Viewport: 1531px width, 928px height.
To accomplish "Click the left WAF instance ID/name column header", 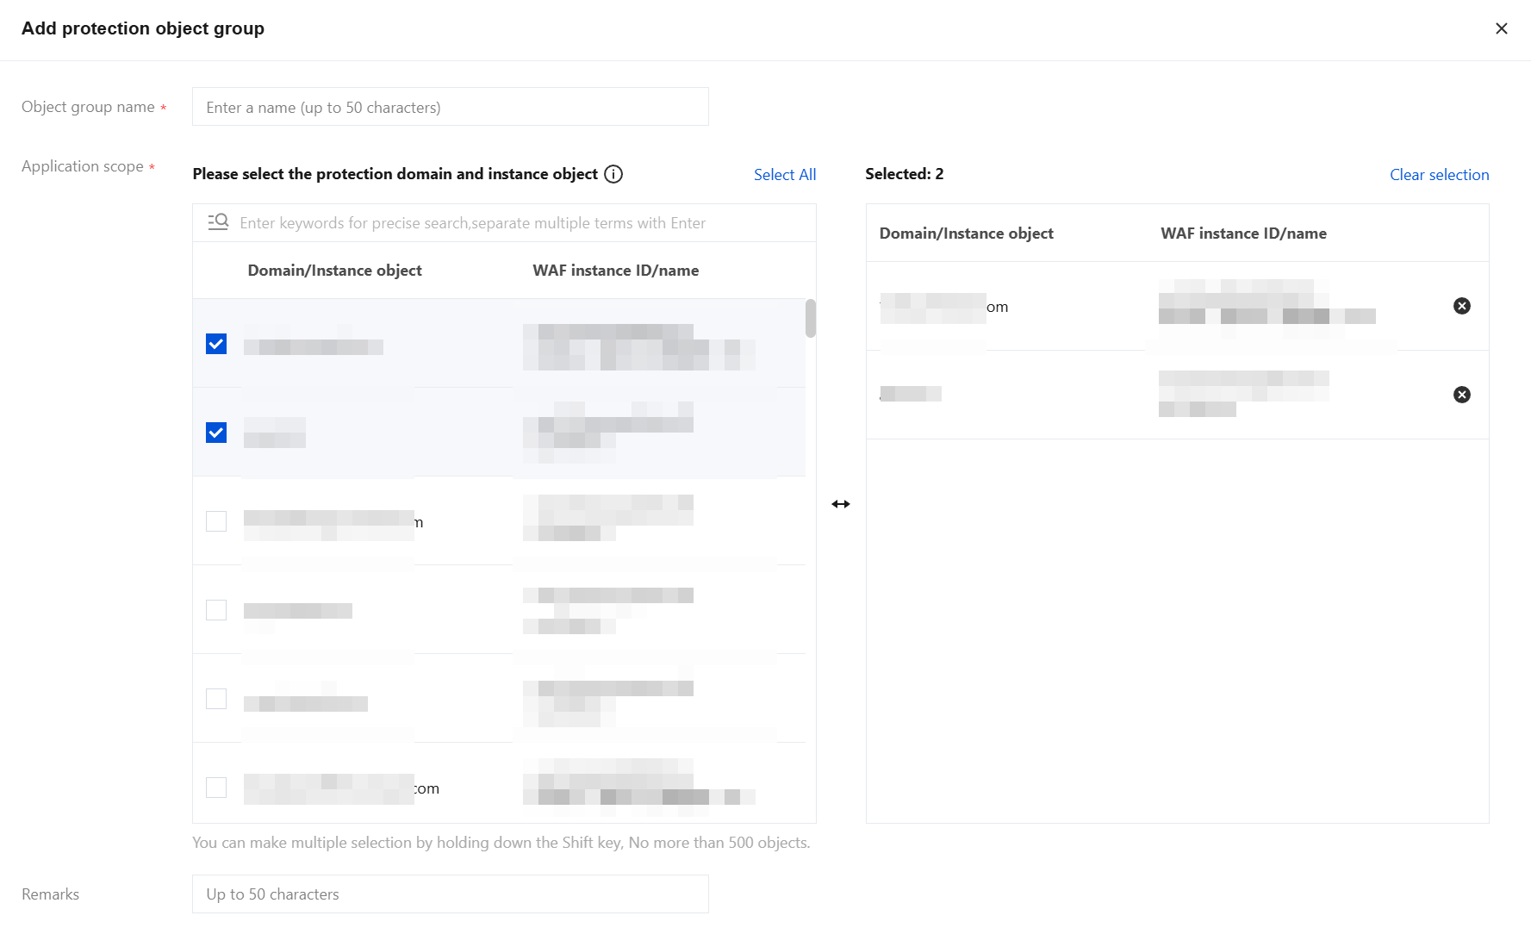I will (x=615, y=271).
